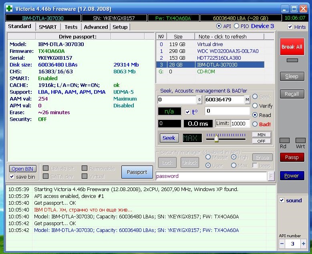The height and width of the screenshot is (254, 312).
Task: Toggle the Hints checkbox
Action: (x=290, y=27)
